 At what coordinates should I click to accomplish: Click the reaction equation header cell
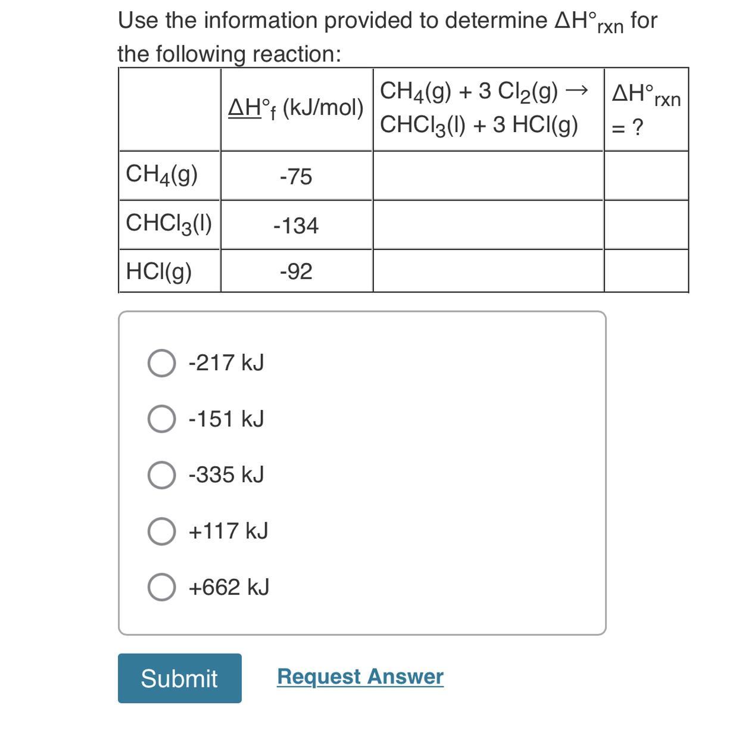488,109
